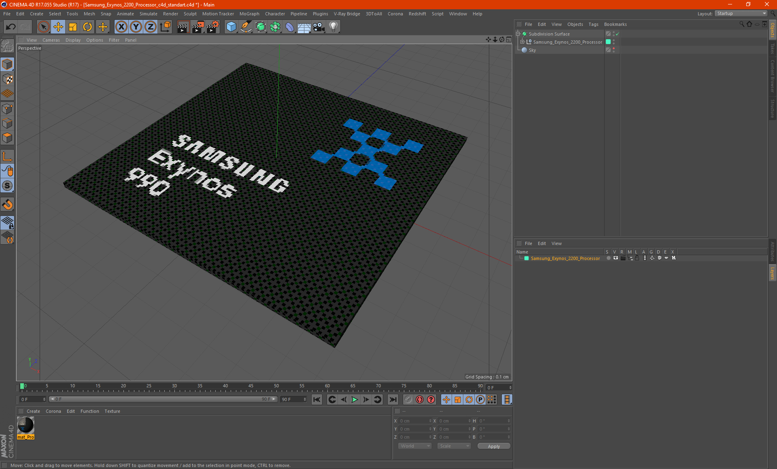Viewport: 777px width, 469px height.
Task: Select the Move tool
Action: point(58,27)
